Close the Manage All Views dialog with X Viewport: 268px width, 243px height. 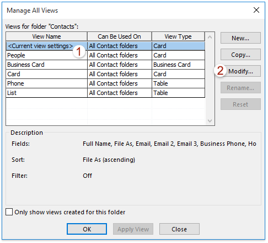point(256,10)
